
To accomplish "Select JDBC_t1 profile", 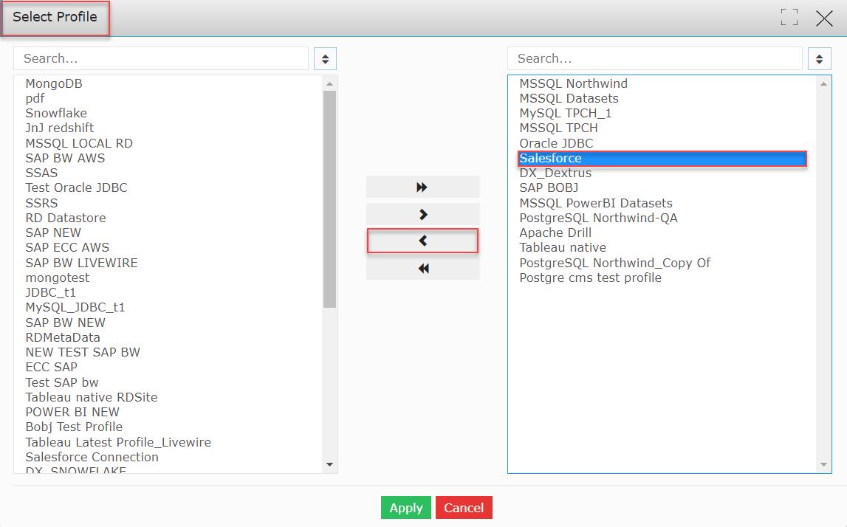I will click(50, 292).
